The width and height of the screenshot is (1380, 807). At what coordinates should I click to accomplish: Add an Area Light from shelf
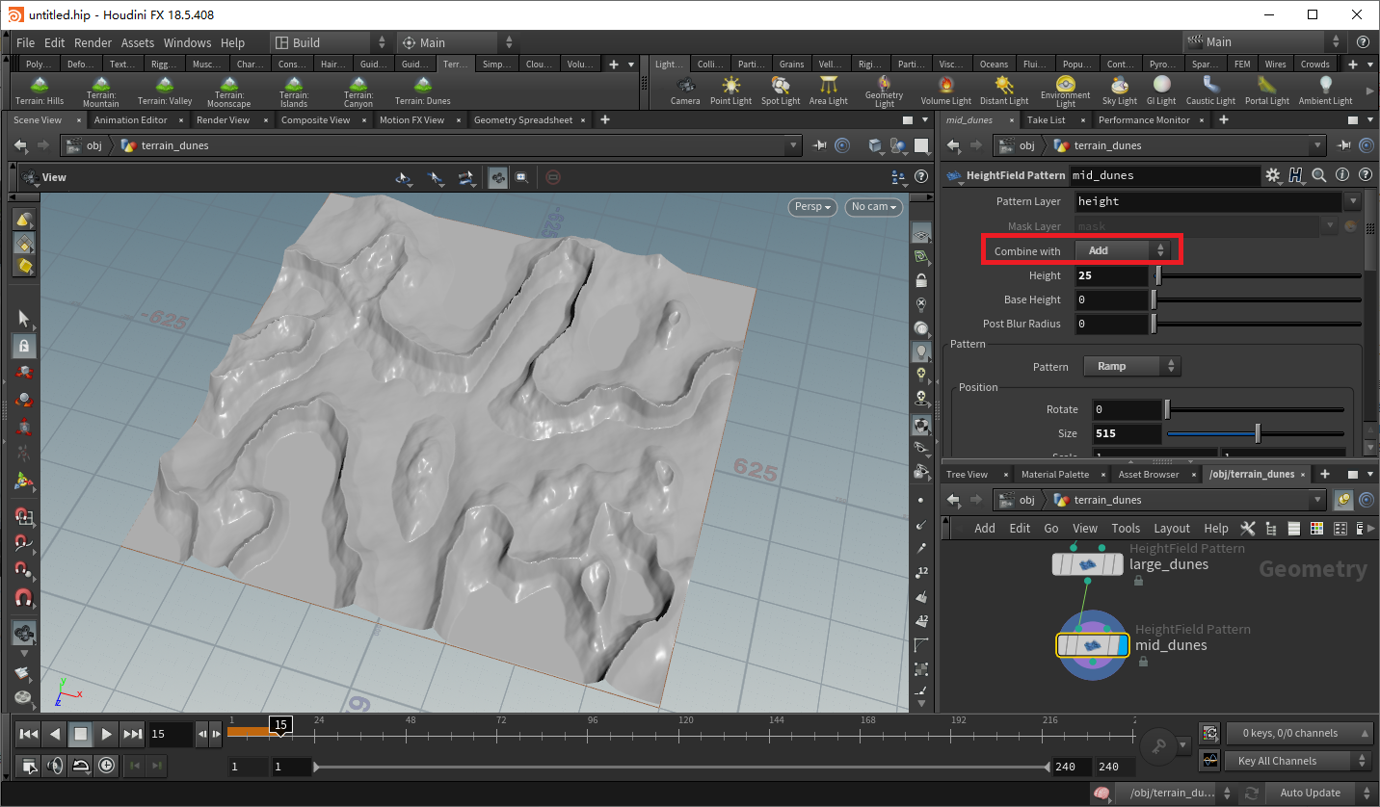point(829,92)
